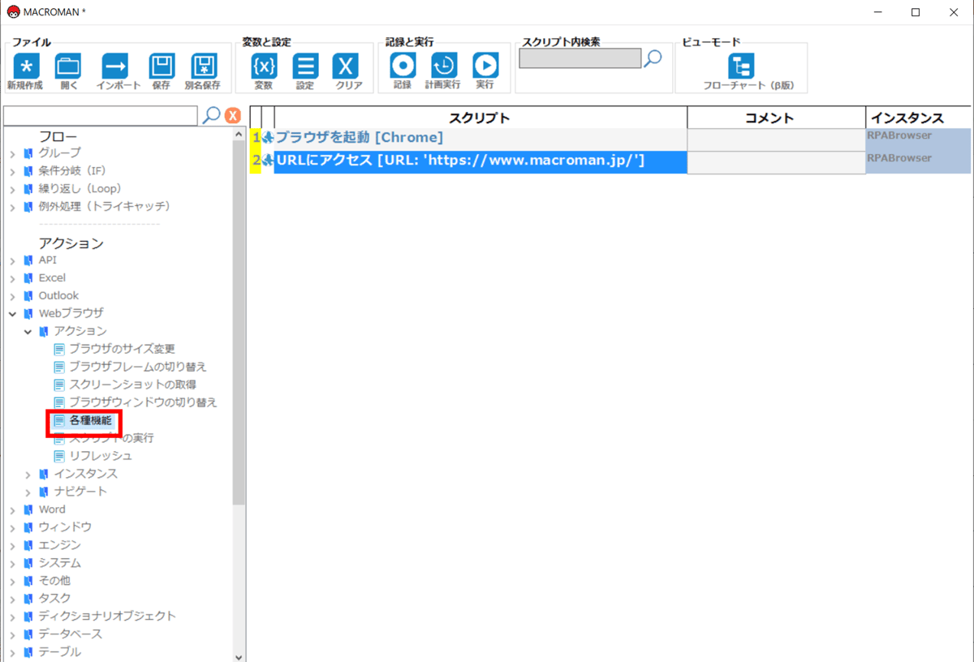This screenshot has width=974, height=662.
Task: Select ブラウザフレームの切り替え tree item
Action: (138, 367)
